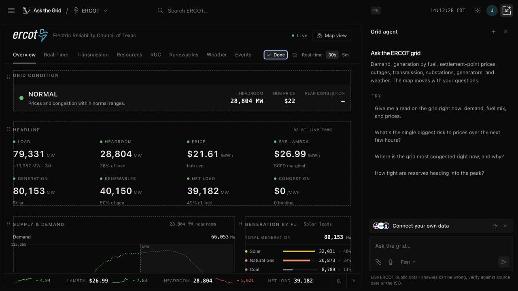Viewport: 518px width, 291px height.
Task: Select the 30s refresh interval
Action: click(332, 55)
